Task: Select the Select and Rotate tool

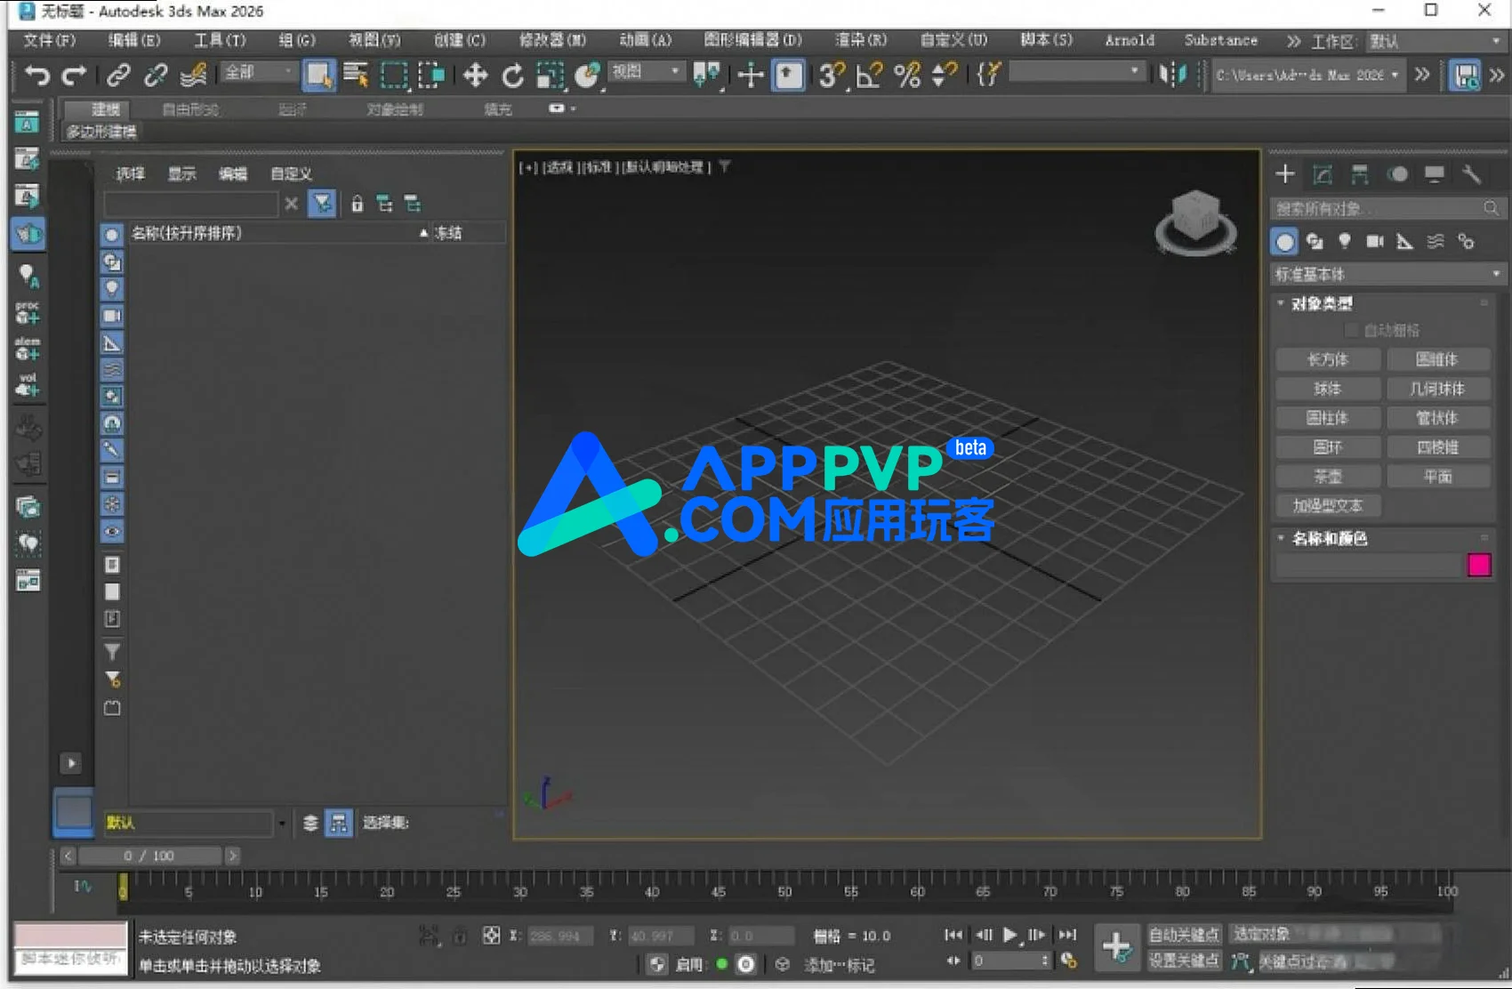Action: 513,76
